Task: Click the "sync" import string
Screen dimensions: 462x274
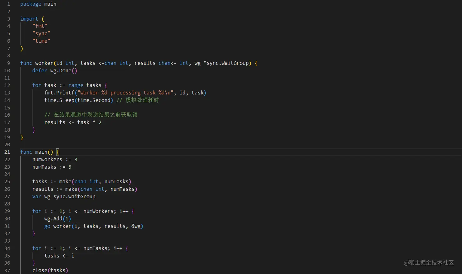Action: coord(41,34)
